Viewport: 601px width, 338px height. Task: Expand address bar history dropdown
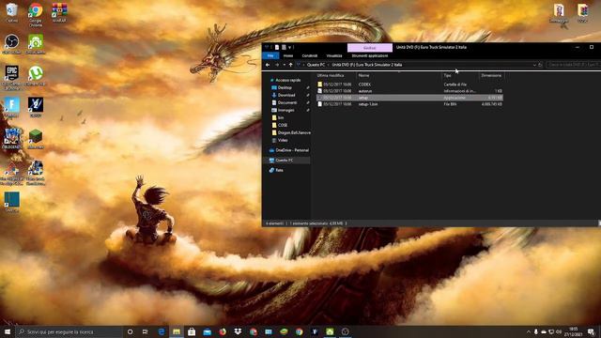pos(534,65)
